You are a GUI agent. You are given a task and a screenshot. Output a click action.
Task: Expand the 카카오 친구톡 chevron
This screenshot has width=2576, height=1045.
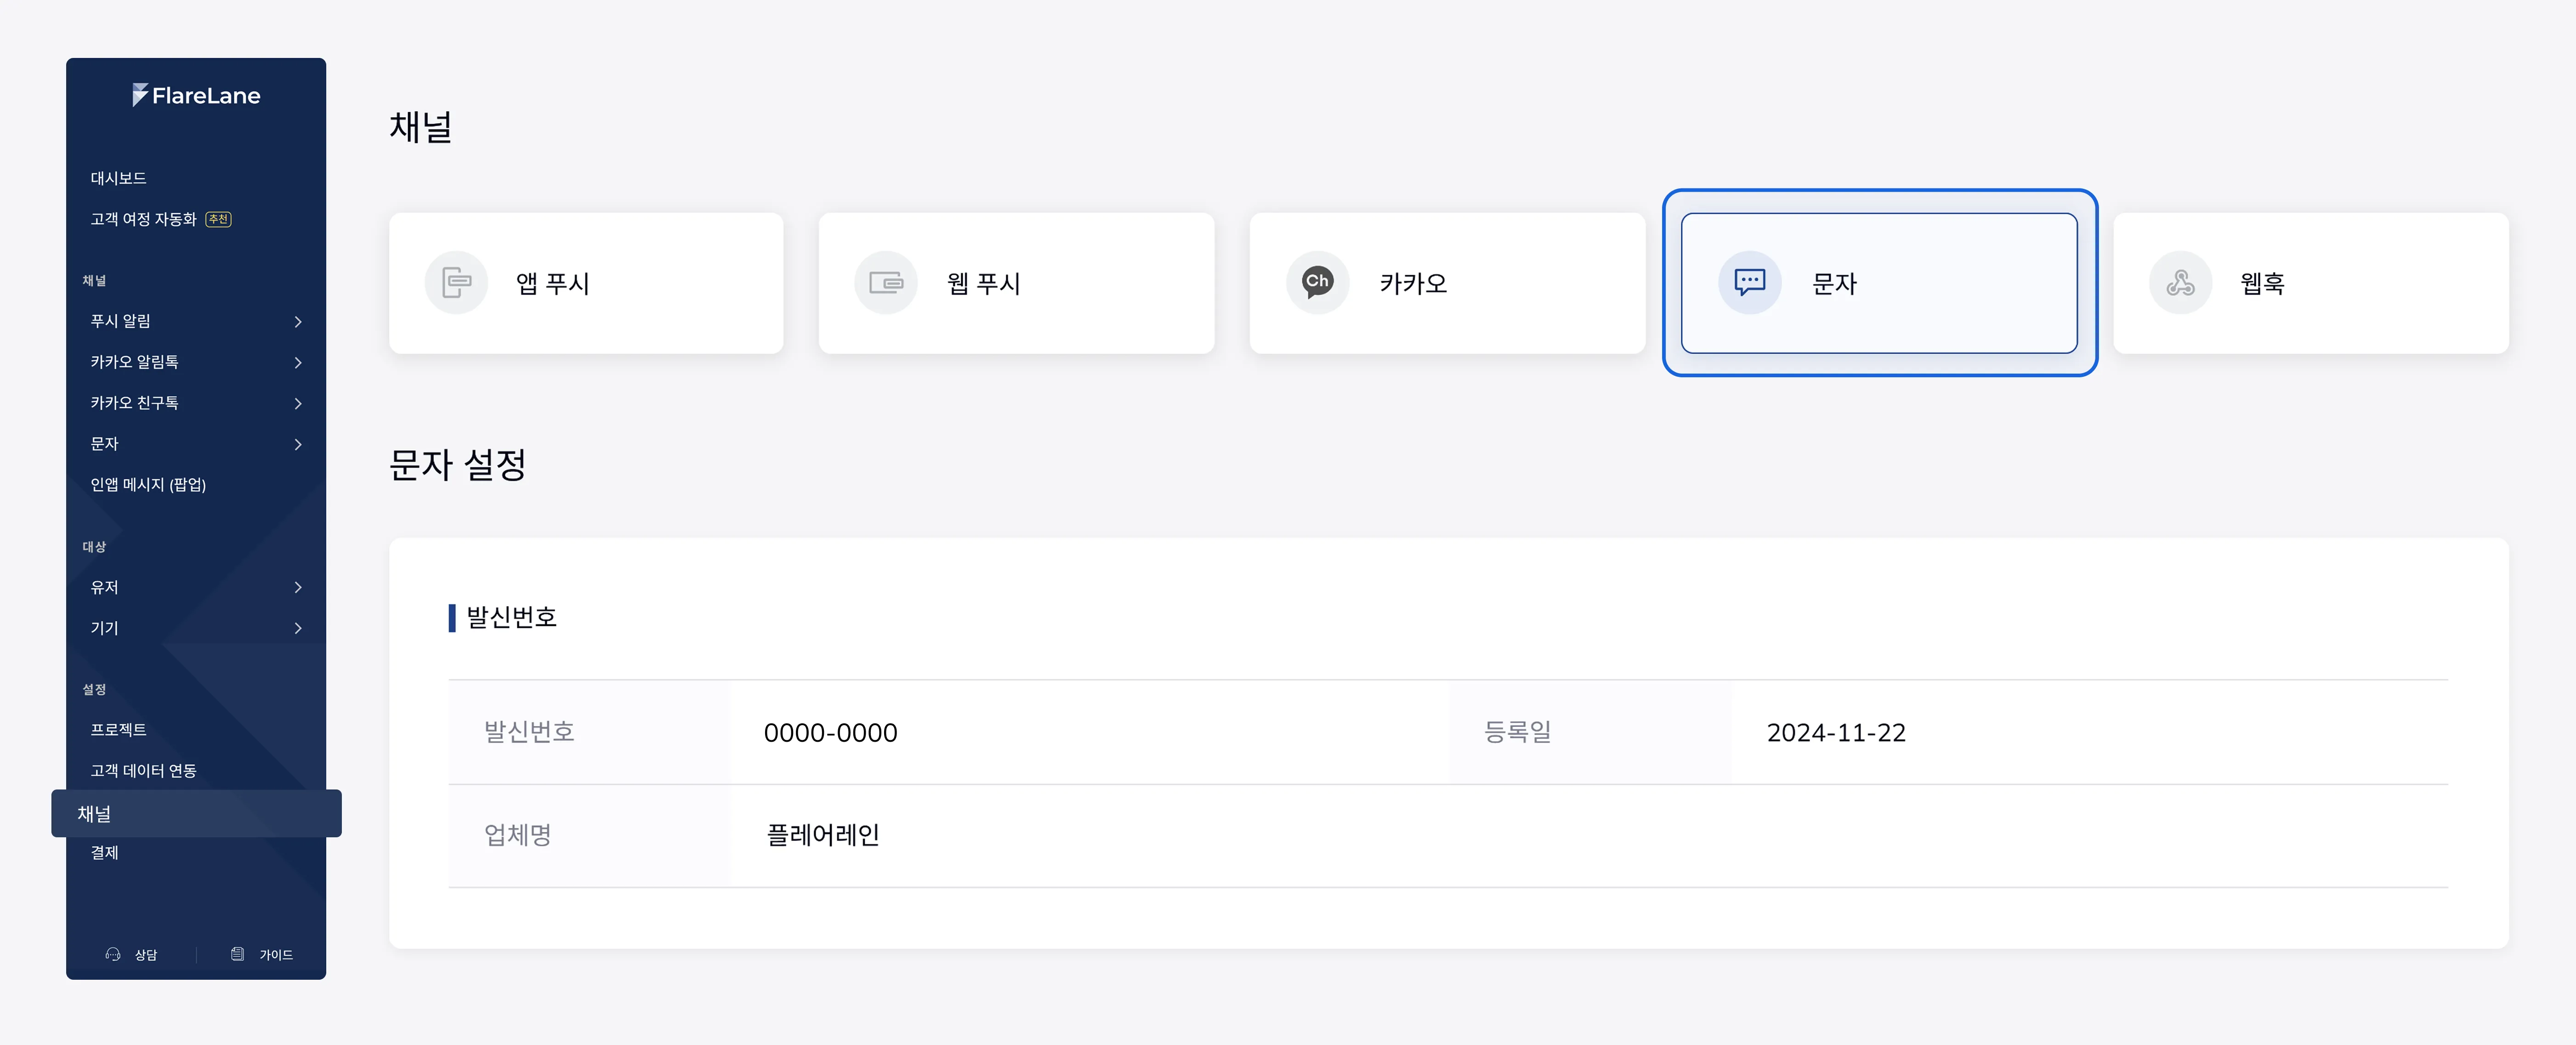click(298, 403)
